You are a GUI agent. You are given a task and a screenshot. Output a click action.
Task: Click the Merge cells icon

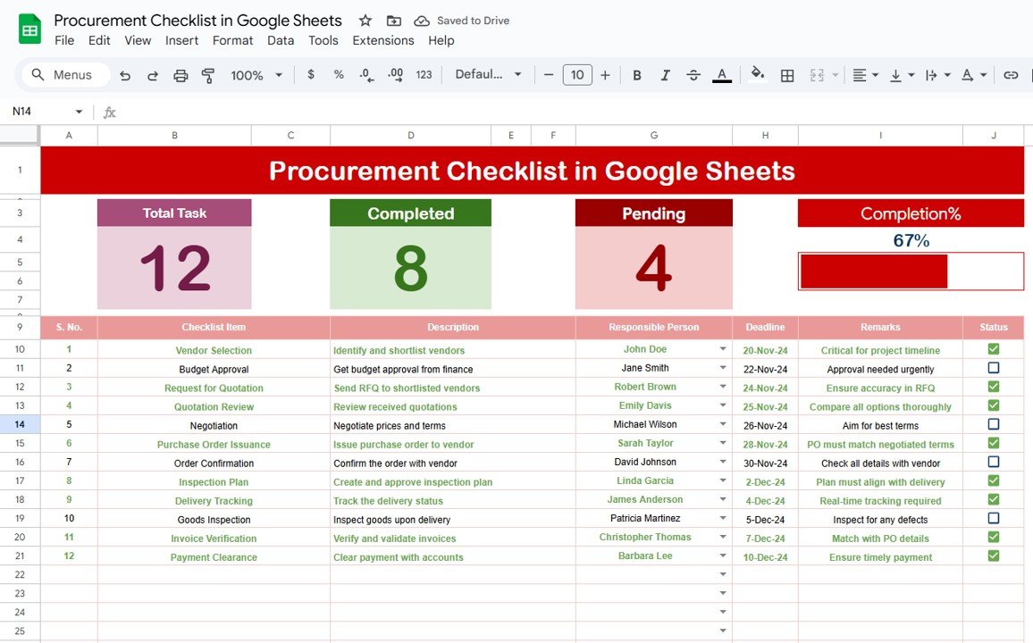(x=817, y=75)
